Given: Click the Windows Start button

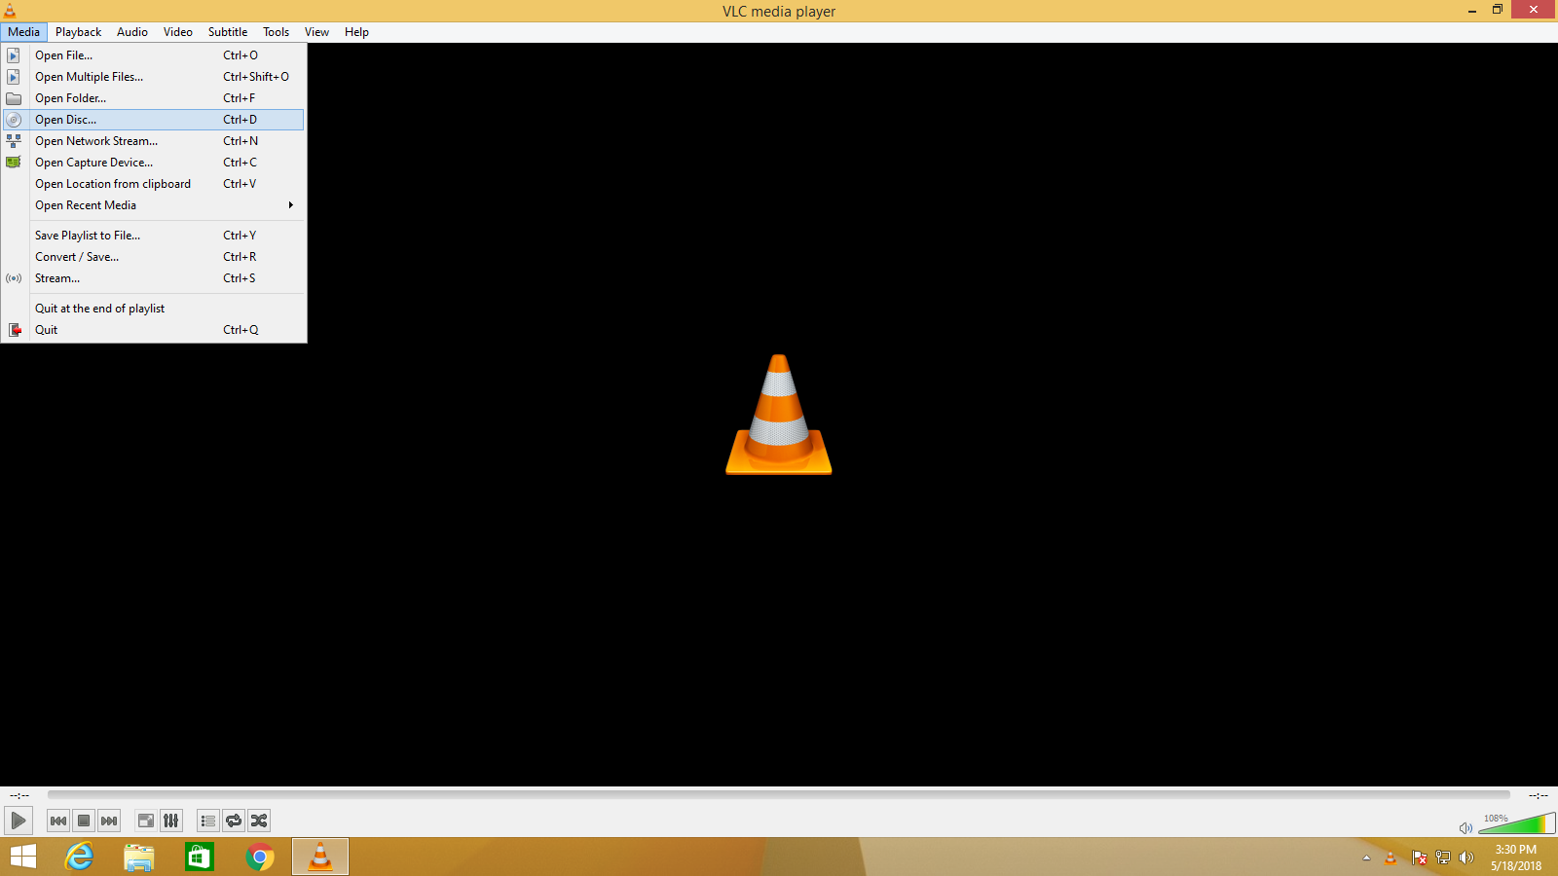Looking at the screenshot, I should 23,857.
